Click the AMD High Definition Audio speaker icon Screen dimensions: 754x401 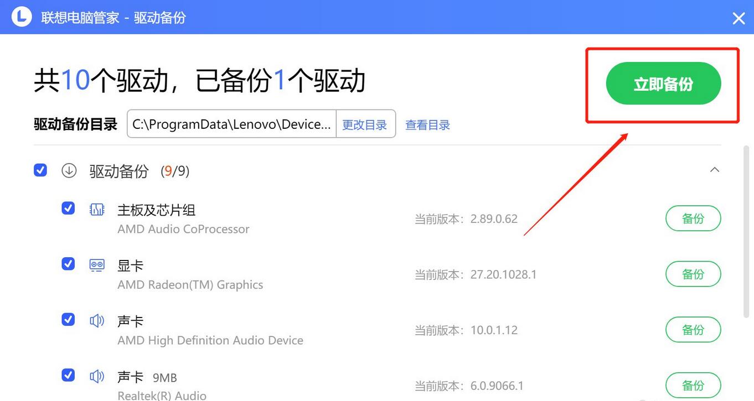97,321
